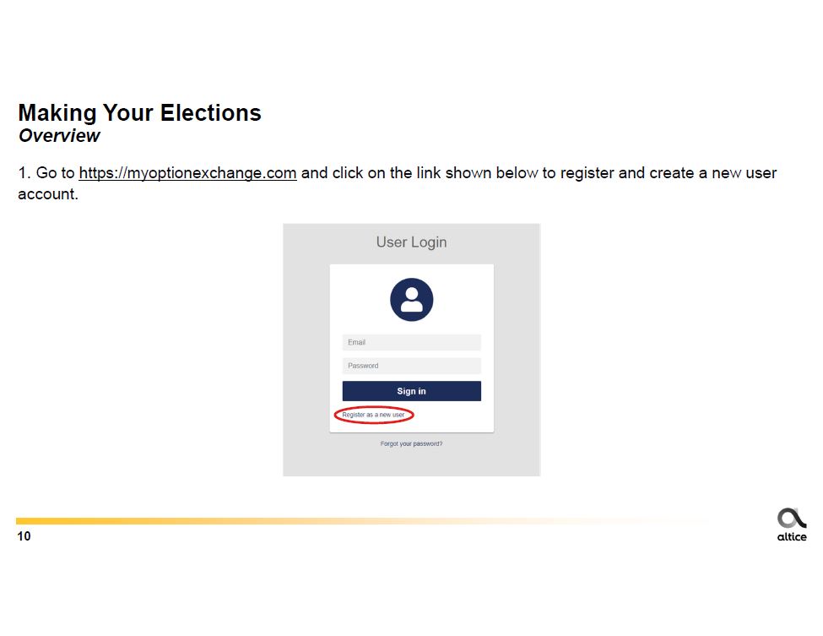Focus the Password field

pos(411,366)
